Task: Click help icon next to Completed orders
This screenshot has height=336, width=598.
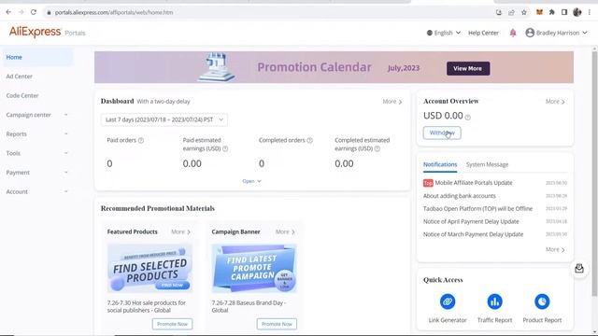Action: click(x=309, y=140)
